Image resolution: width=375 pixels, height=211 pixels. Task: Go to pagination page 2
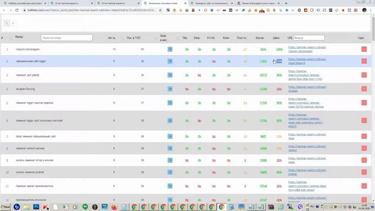pyautogui.click(x=13, y=23)
